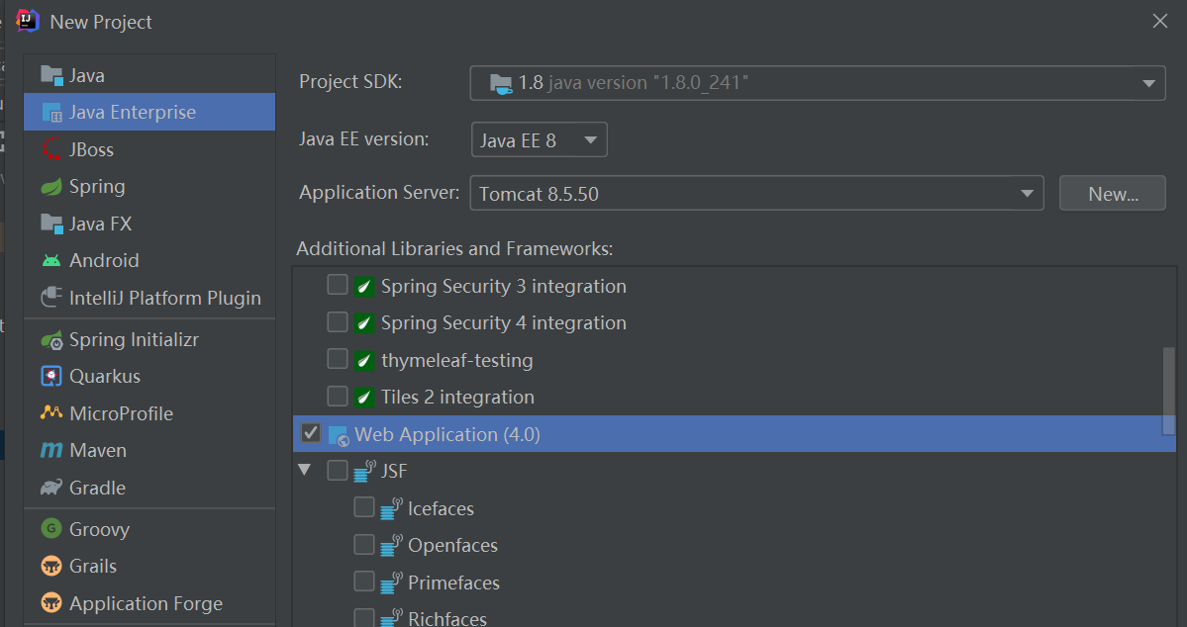Check the thymeleaf-testing checkbox
Image resolution: width=1187 pixels, height=627 pixels.
click(x=338, y=359)
